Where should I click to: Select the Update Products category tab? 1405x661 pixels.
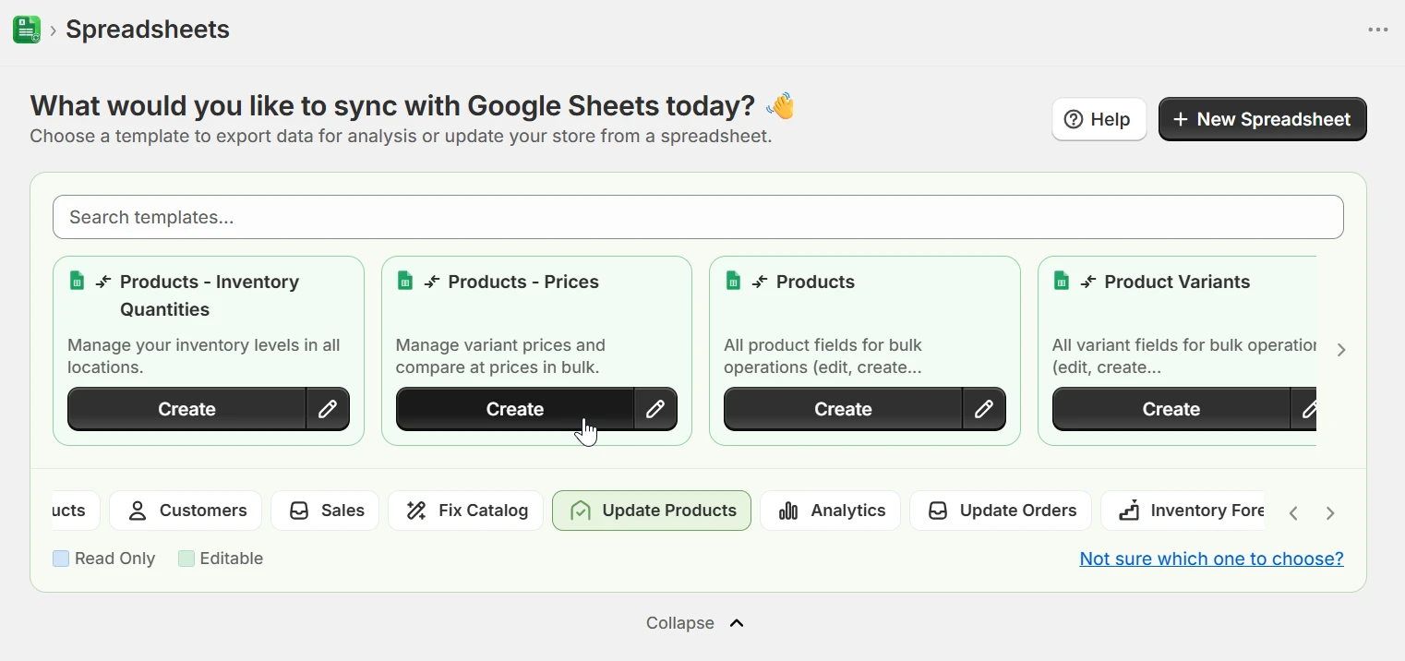[x=652, y=511]
